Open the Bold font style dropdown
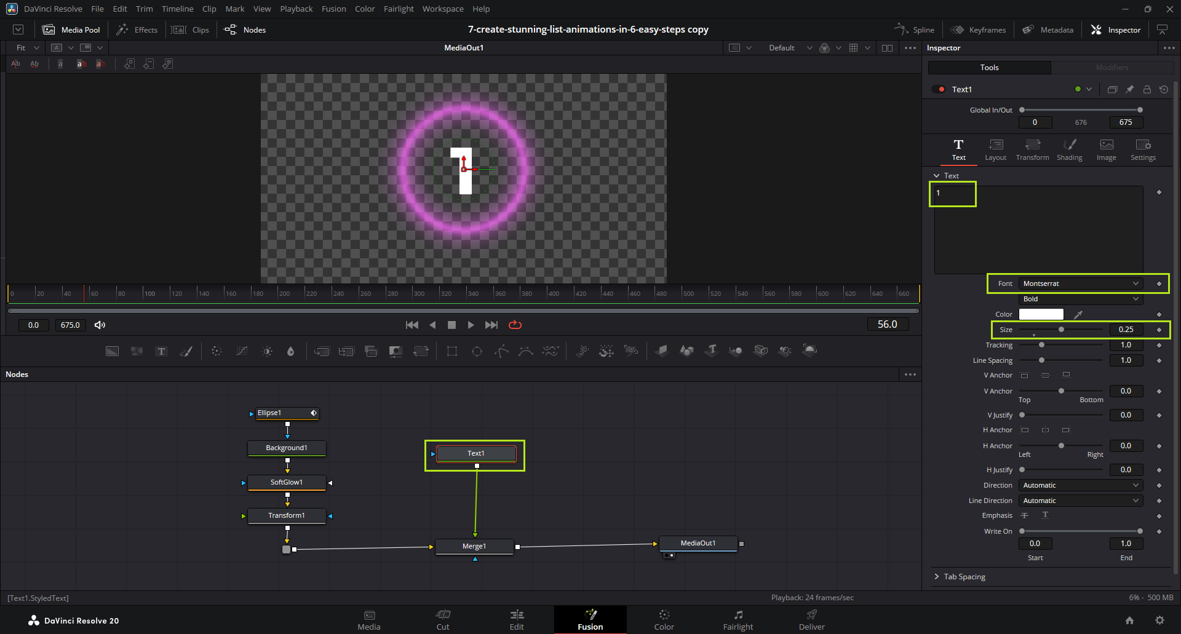 click(x=1080, y=299)
